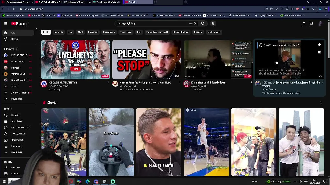
Task: Open MTV Uutiset subscription channel
Action: point(18,61)
